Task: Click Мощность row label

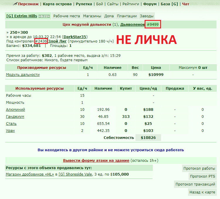Action: (x=15, y=103)
